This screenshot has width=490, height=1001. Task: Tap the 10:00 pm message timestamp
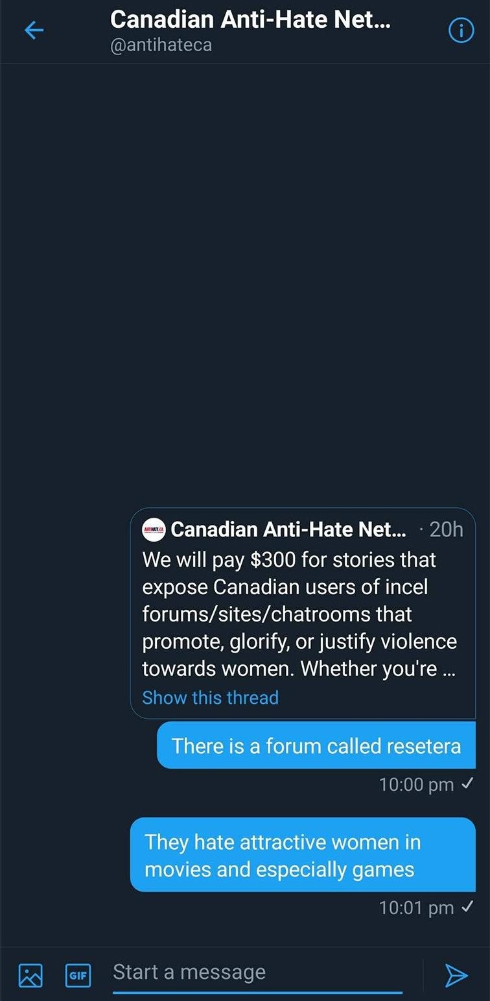click(416, 784)
